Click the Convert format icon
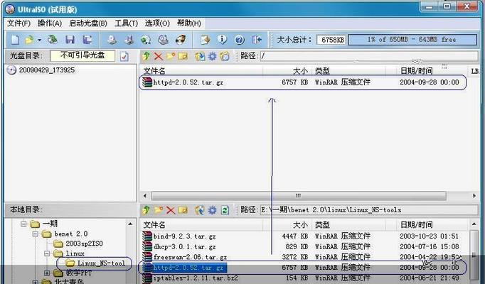485x284 pixels. pos(146,40)
